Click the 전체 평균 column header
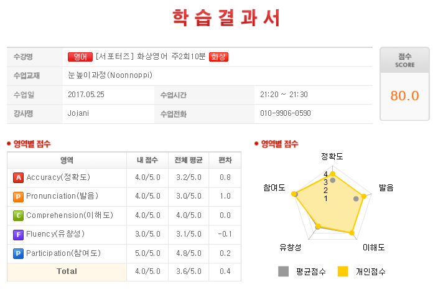Screen dimensions: 438x297 (189, 160)
